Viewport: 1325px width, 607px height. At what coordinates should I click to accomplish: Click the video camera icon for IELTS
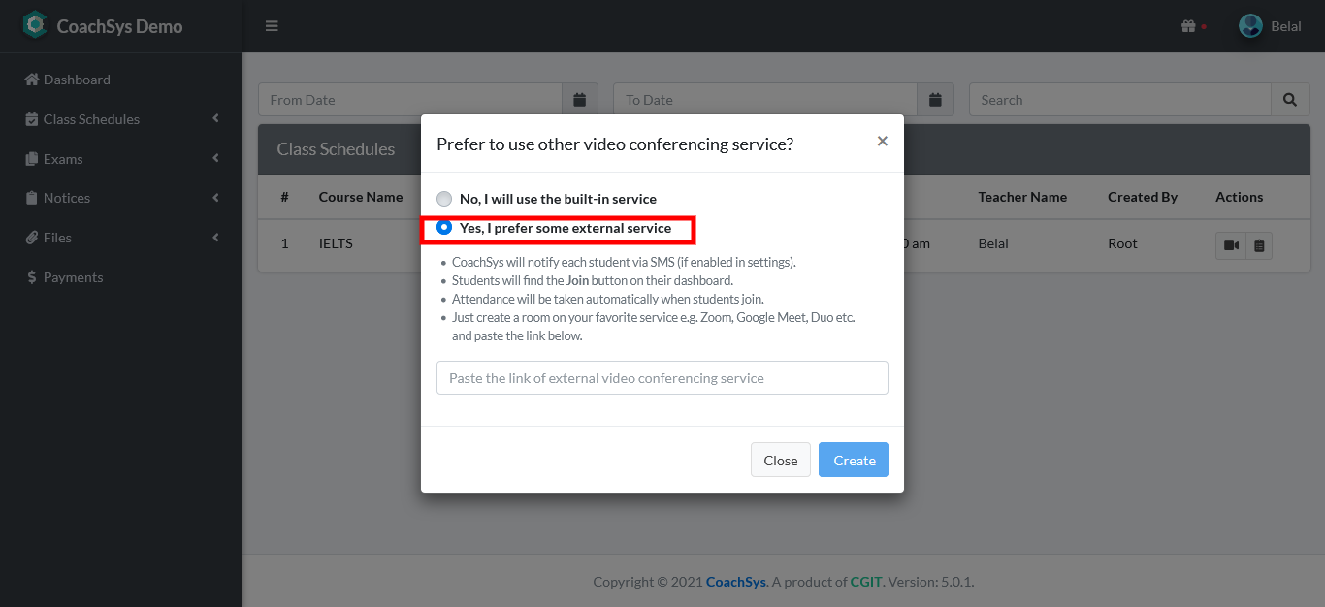pos(1231,245)
